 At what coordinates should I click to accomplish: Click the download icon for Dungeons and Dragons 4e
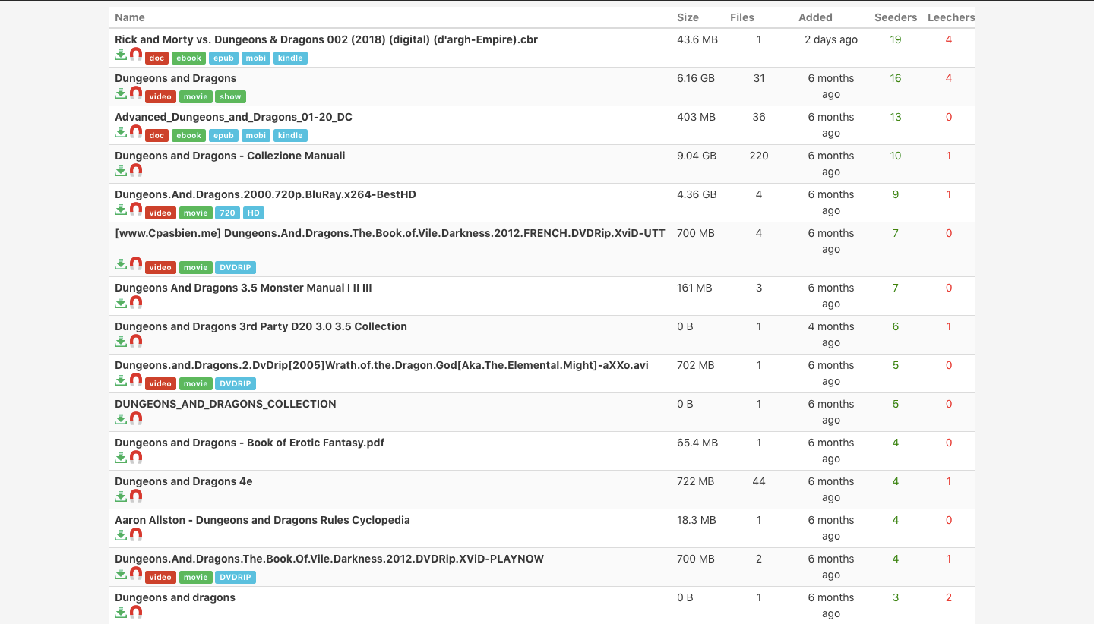121,496
